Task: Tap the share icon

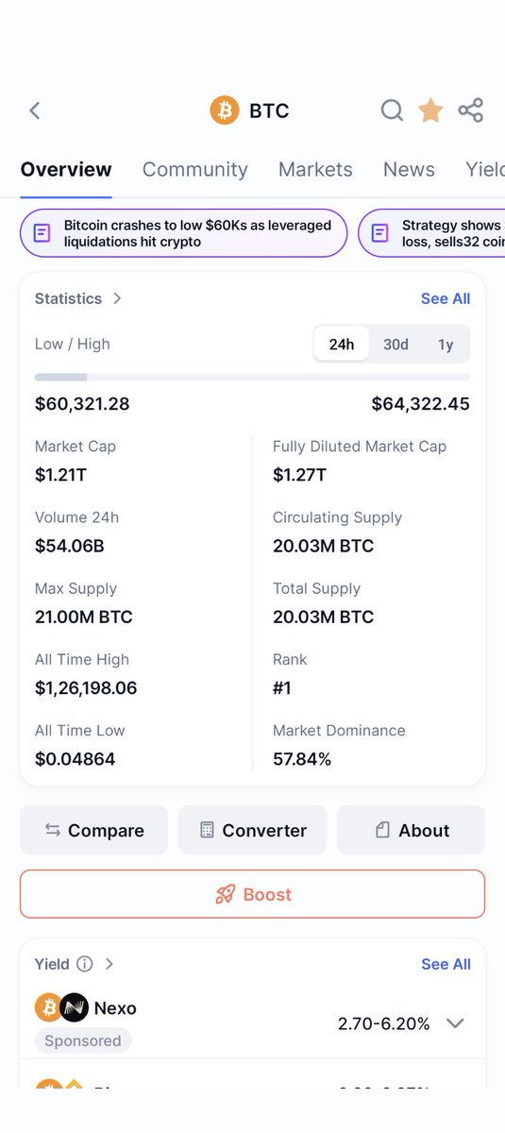Action: click(471, 110)
